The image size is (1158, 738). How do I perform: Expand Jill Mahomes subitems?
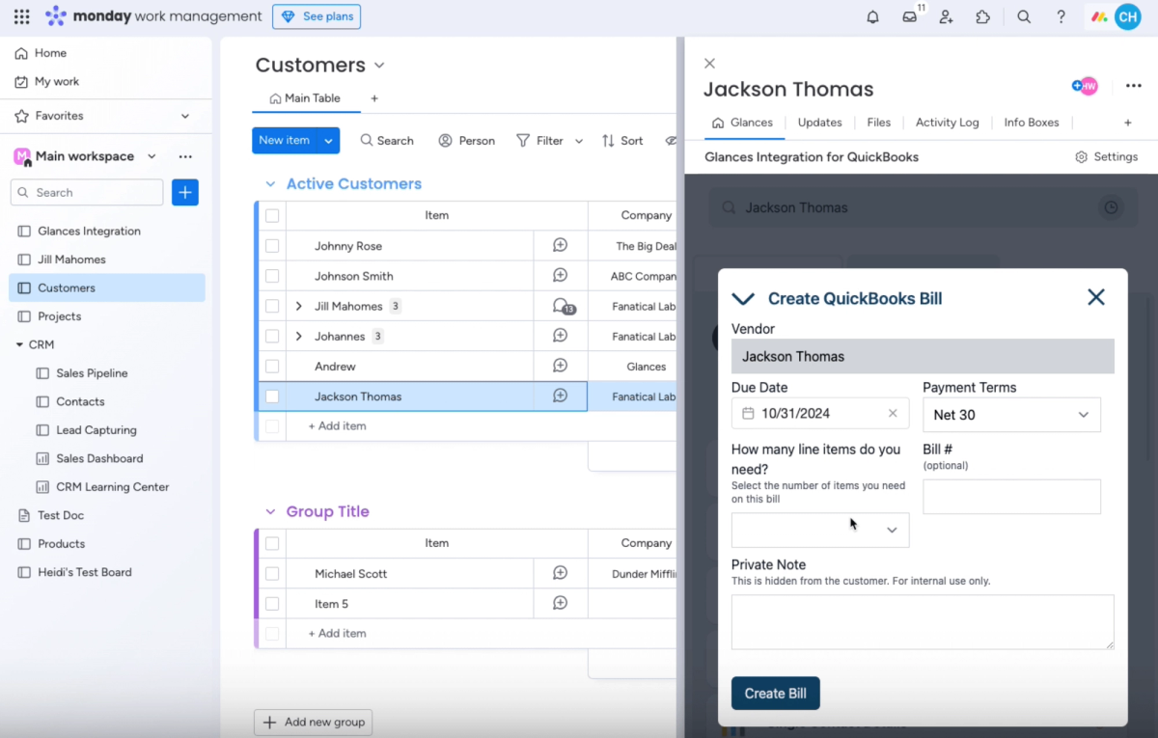pyautogui.click(x=298, y=306)
